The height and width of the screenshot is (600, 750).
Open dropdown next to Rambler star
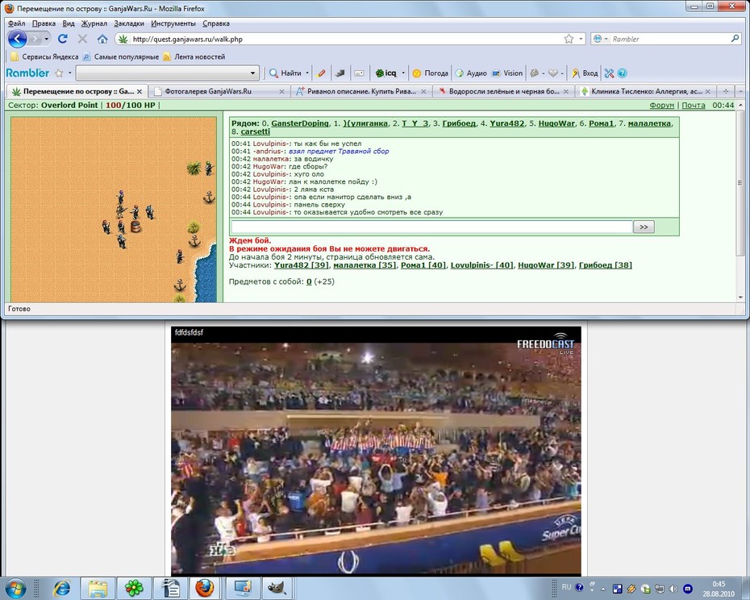(x=70, y=73)
